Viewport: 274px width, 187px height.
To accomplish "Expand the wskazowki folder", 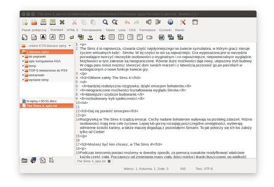I will point(23,75).
